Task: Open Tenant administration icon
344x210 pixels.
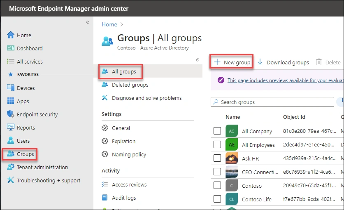Action: click(11, 167)
